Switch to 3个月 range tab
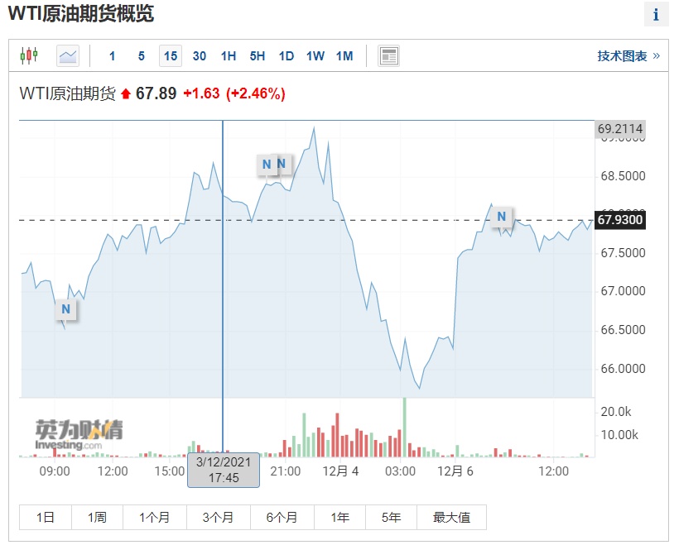 (219, 518)
